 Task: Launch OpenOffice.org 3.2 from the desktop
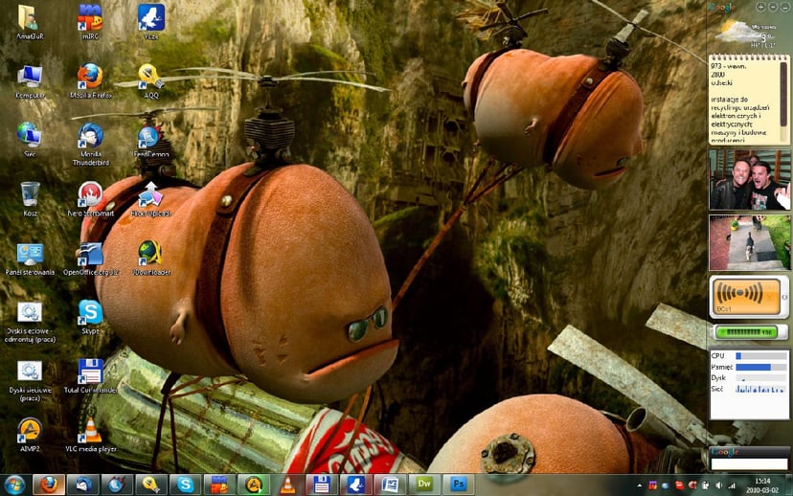click(91, 258)
